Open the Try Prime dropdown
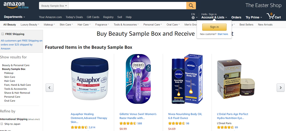Viewport: 286px width, 131px height. pyautogui.click(x=254, y=17)
